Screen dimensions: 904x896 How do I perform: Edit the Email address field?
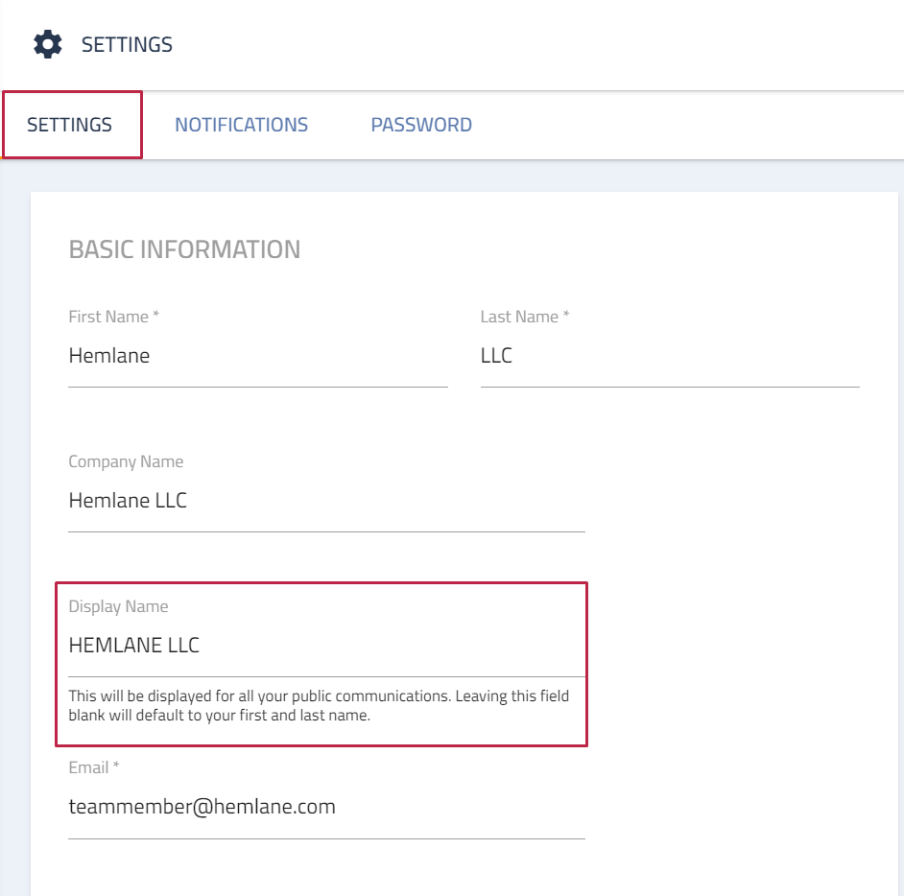click(327, 807)
